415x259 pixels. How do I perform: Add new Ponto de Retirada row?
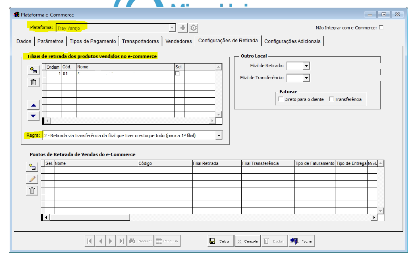click(x=32, y=167)
